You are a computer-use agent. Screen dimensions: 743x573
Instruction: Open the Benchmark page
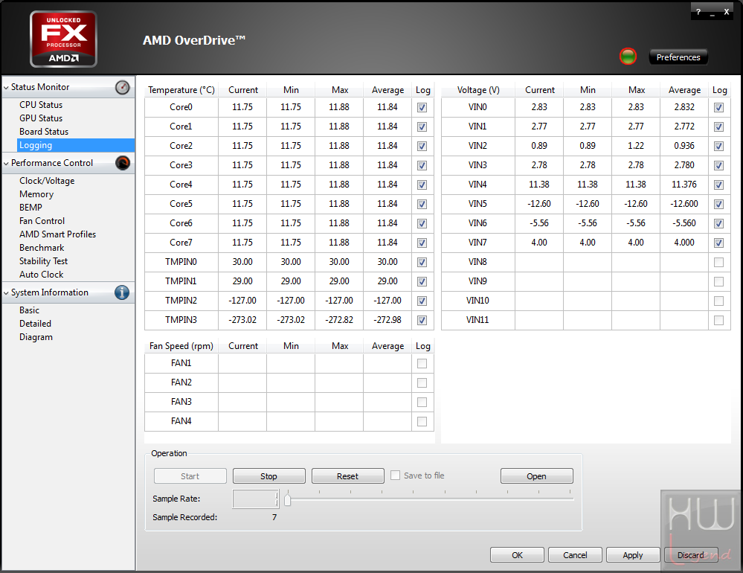pos(42,248)
